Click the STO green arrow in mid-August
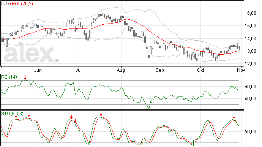 [142, 144]
